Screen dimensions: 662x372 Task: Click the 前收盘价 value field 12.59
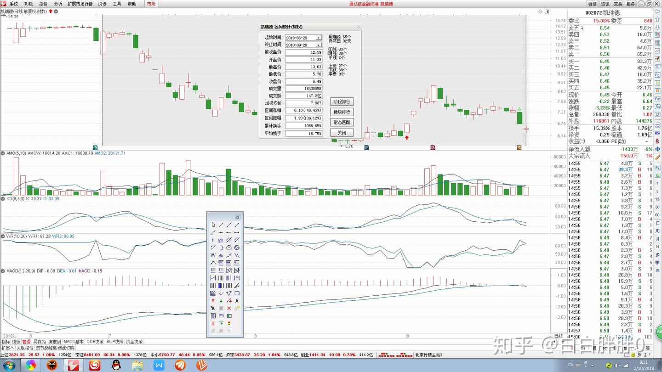pyautogui.click(x=304, y=52)
